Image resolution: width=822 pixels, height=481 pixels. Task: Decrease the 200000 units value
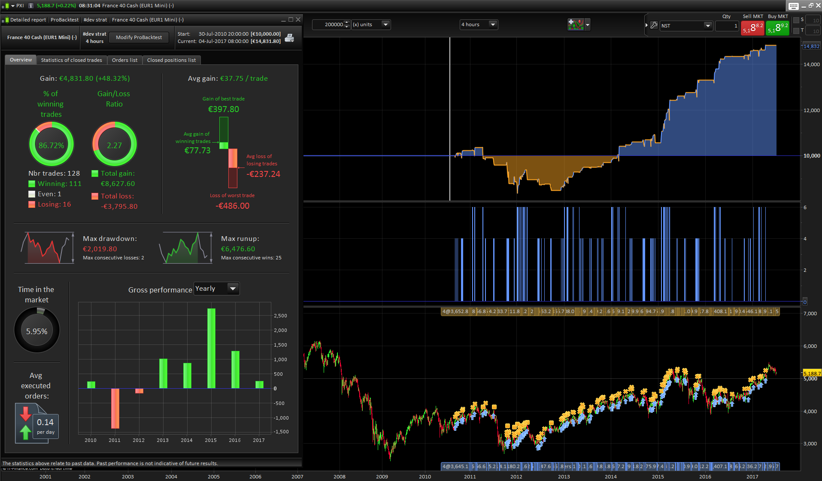[x=347, y=27]
